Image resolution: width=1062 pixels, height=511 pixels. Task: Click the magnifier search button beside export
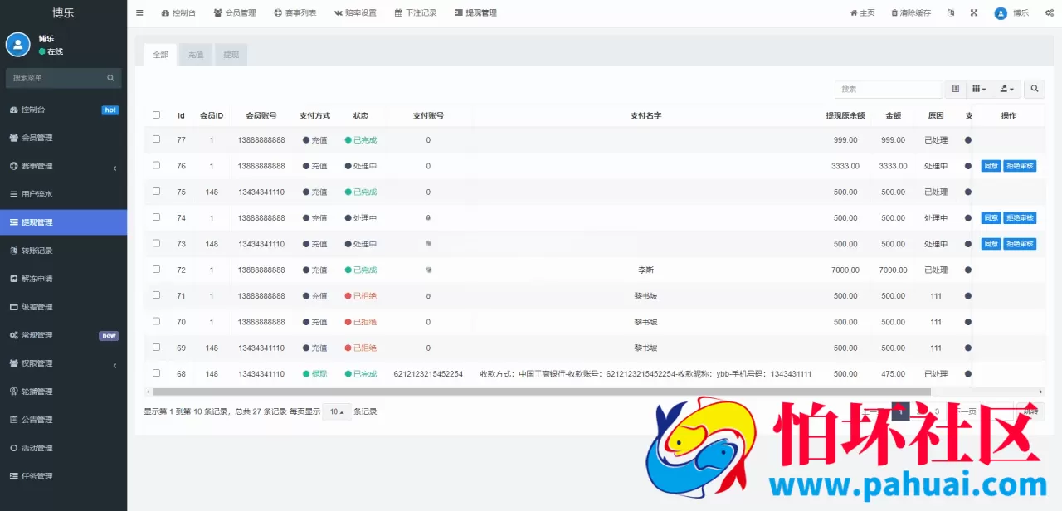click(x=1034, y=89)
